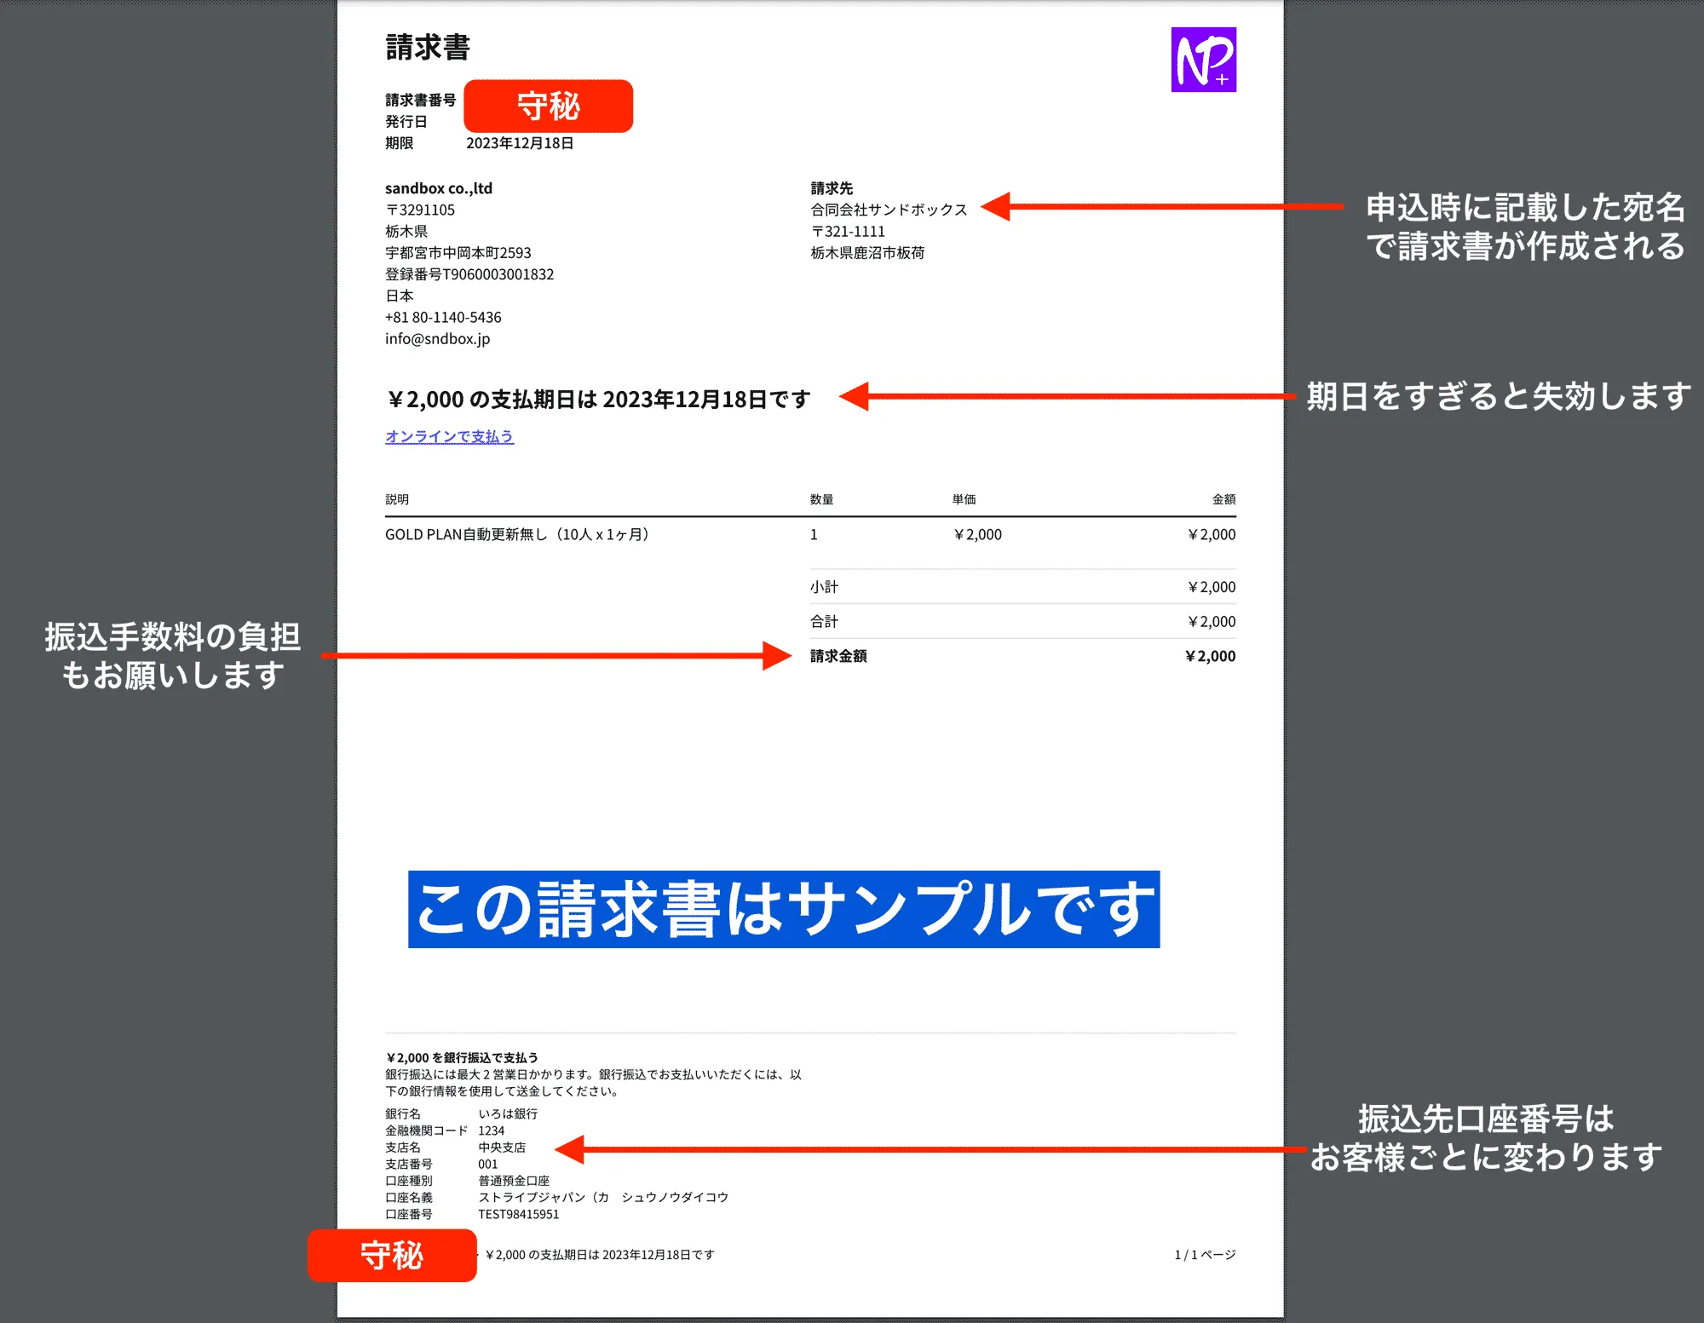This screenshot has width=1704, height=1323.
Task: Click the top 守秘 confidential stamp
Action: [549, 105]
